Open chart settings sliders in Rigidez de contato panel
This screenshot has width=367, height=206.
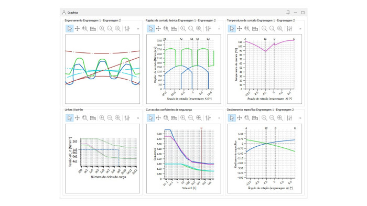(x=208, y=28)
